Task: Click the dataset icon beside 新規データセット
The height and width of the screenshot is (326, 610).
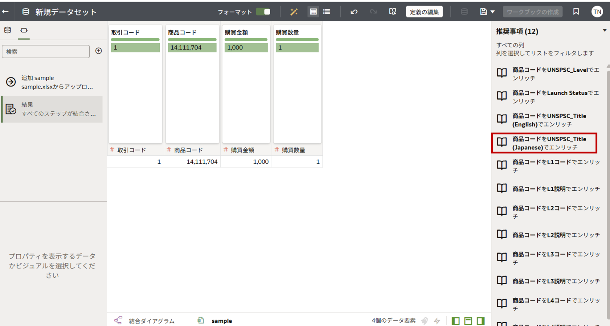Action: [26, 12]
